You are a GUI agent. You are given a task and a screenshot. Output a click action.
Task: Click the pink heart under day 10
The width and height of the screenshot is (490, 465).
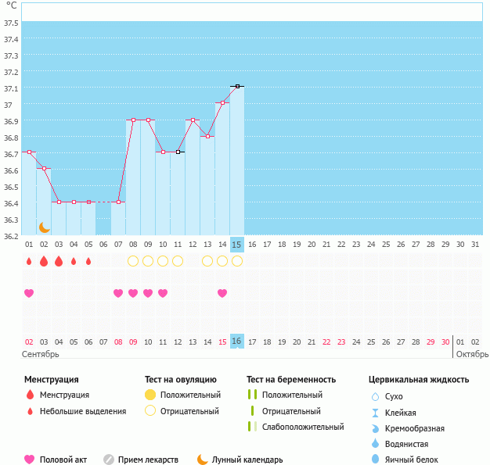click(x=163, y=293)
